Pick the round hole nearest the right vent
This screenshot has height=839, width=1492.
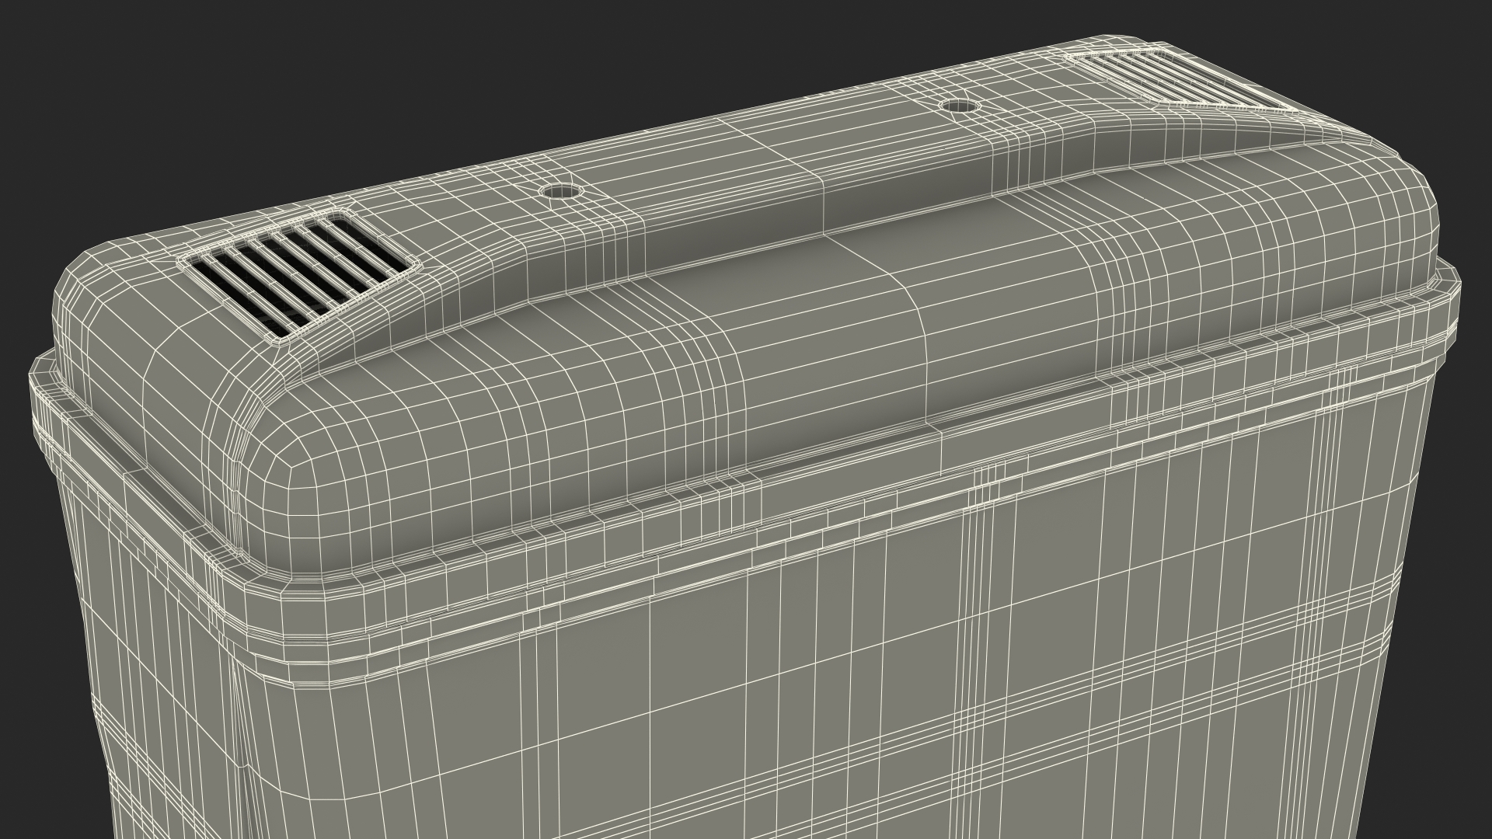tap(960, 106)
